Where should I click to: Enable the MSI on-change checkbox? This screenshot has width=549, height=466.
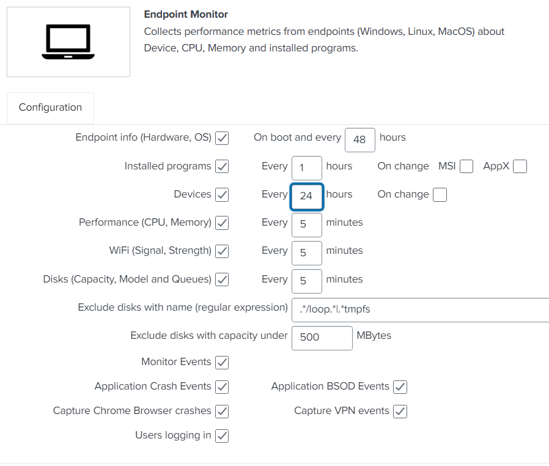[466, 166]
